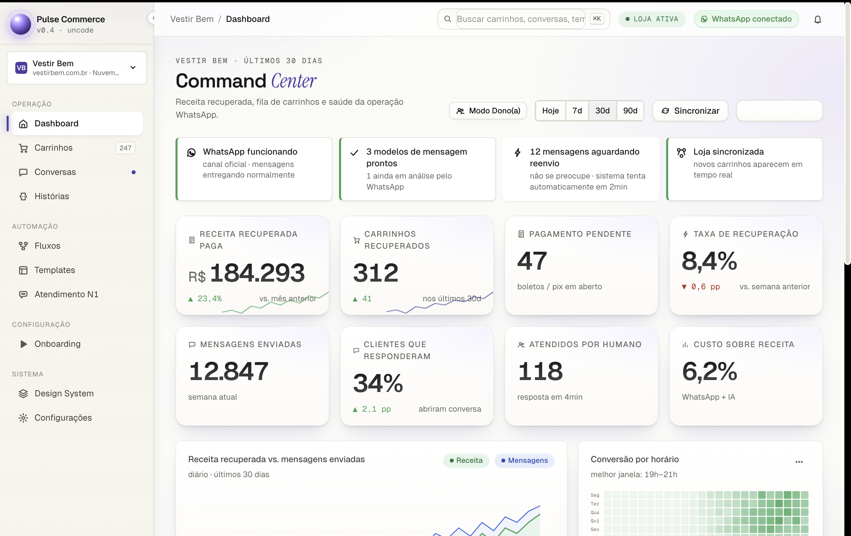Focus the Buscar carrinhos search field
Screen dimensions: 851x536
click(521, 19)
